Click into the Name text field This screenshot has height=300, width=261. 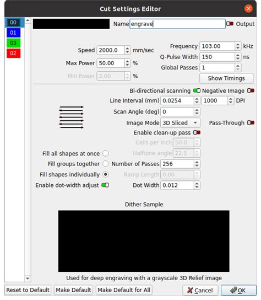click(x=177, y=24)
